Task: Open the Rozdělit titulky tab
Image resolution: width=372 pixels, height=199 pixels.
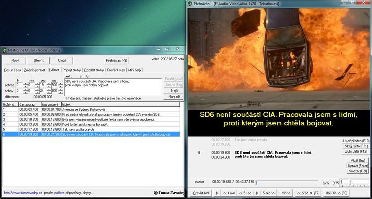Action: [94, 70]
